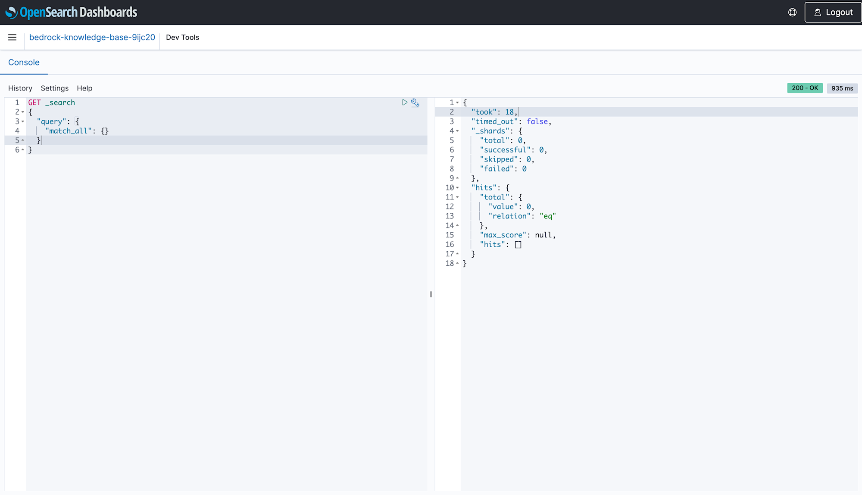This screenshot has height=495, width=862.
Task: Open the hamburger navigation menu
Action: coord(12,37)
